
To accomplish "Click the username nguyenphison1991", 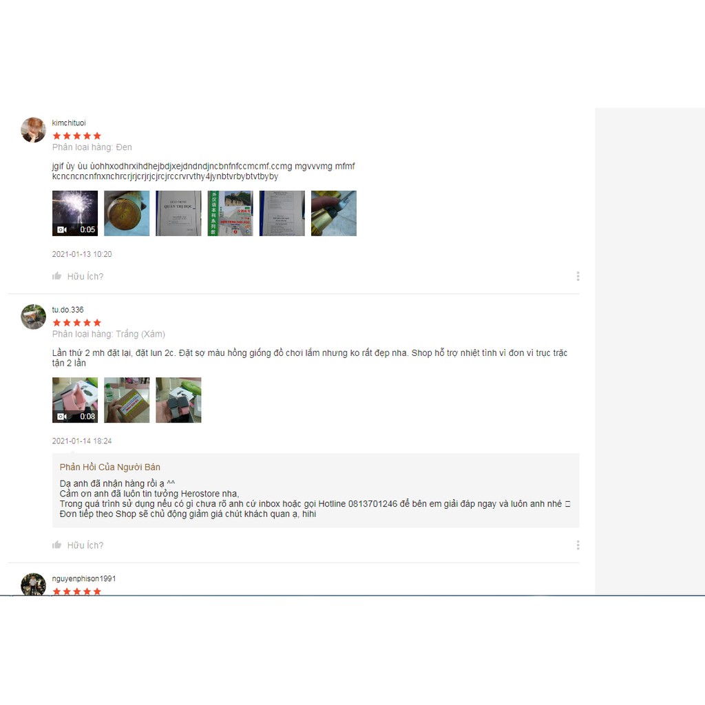I will (83, 578).
